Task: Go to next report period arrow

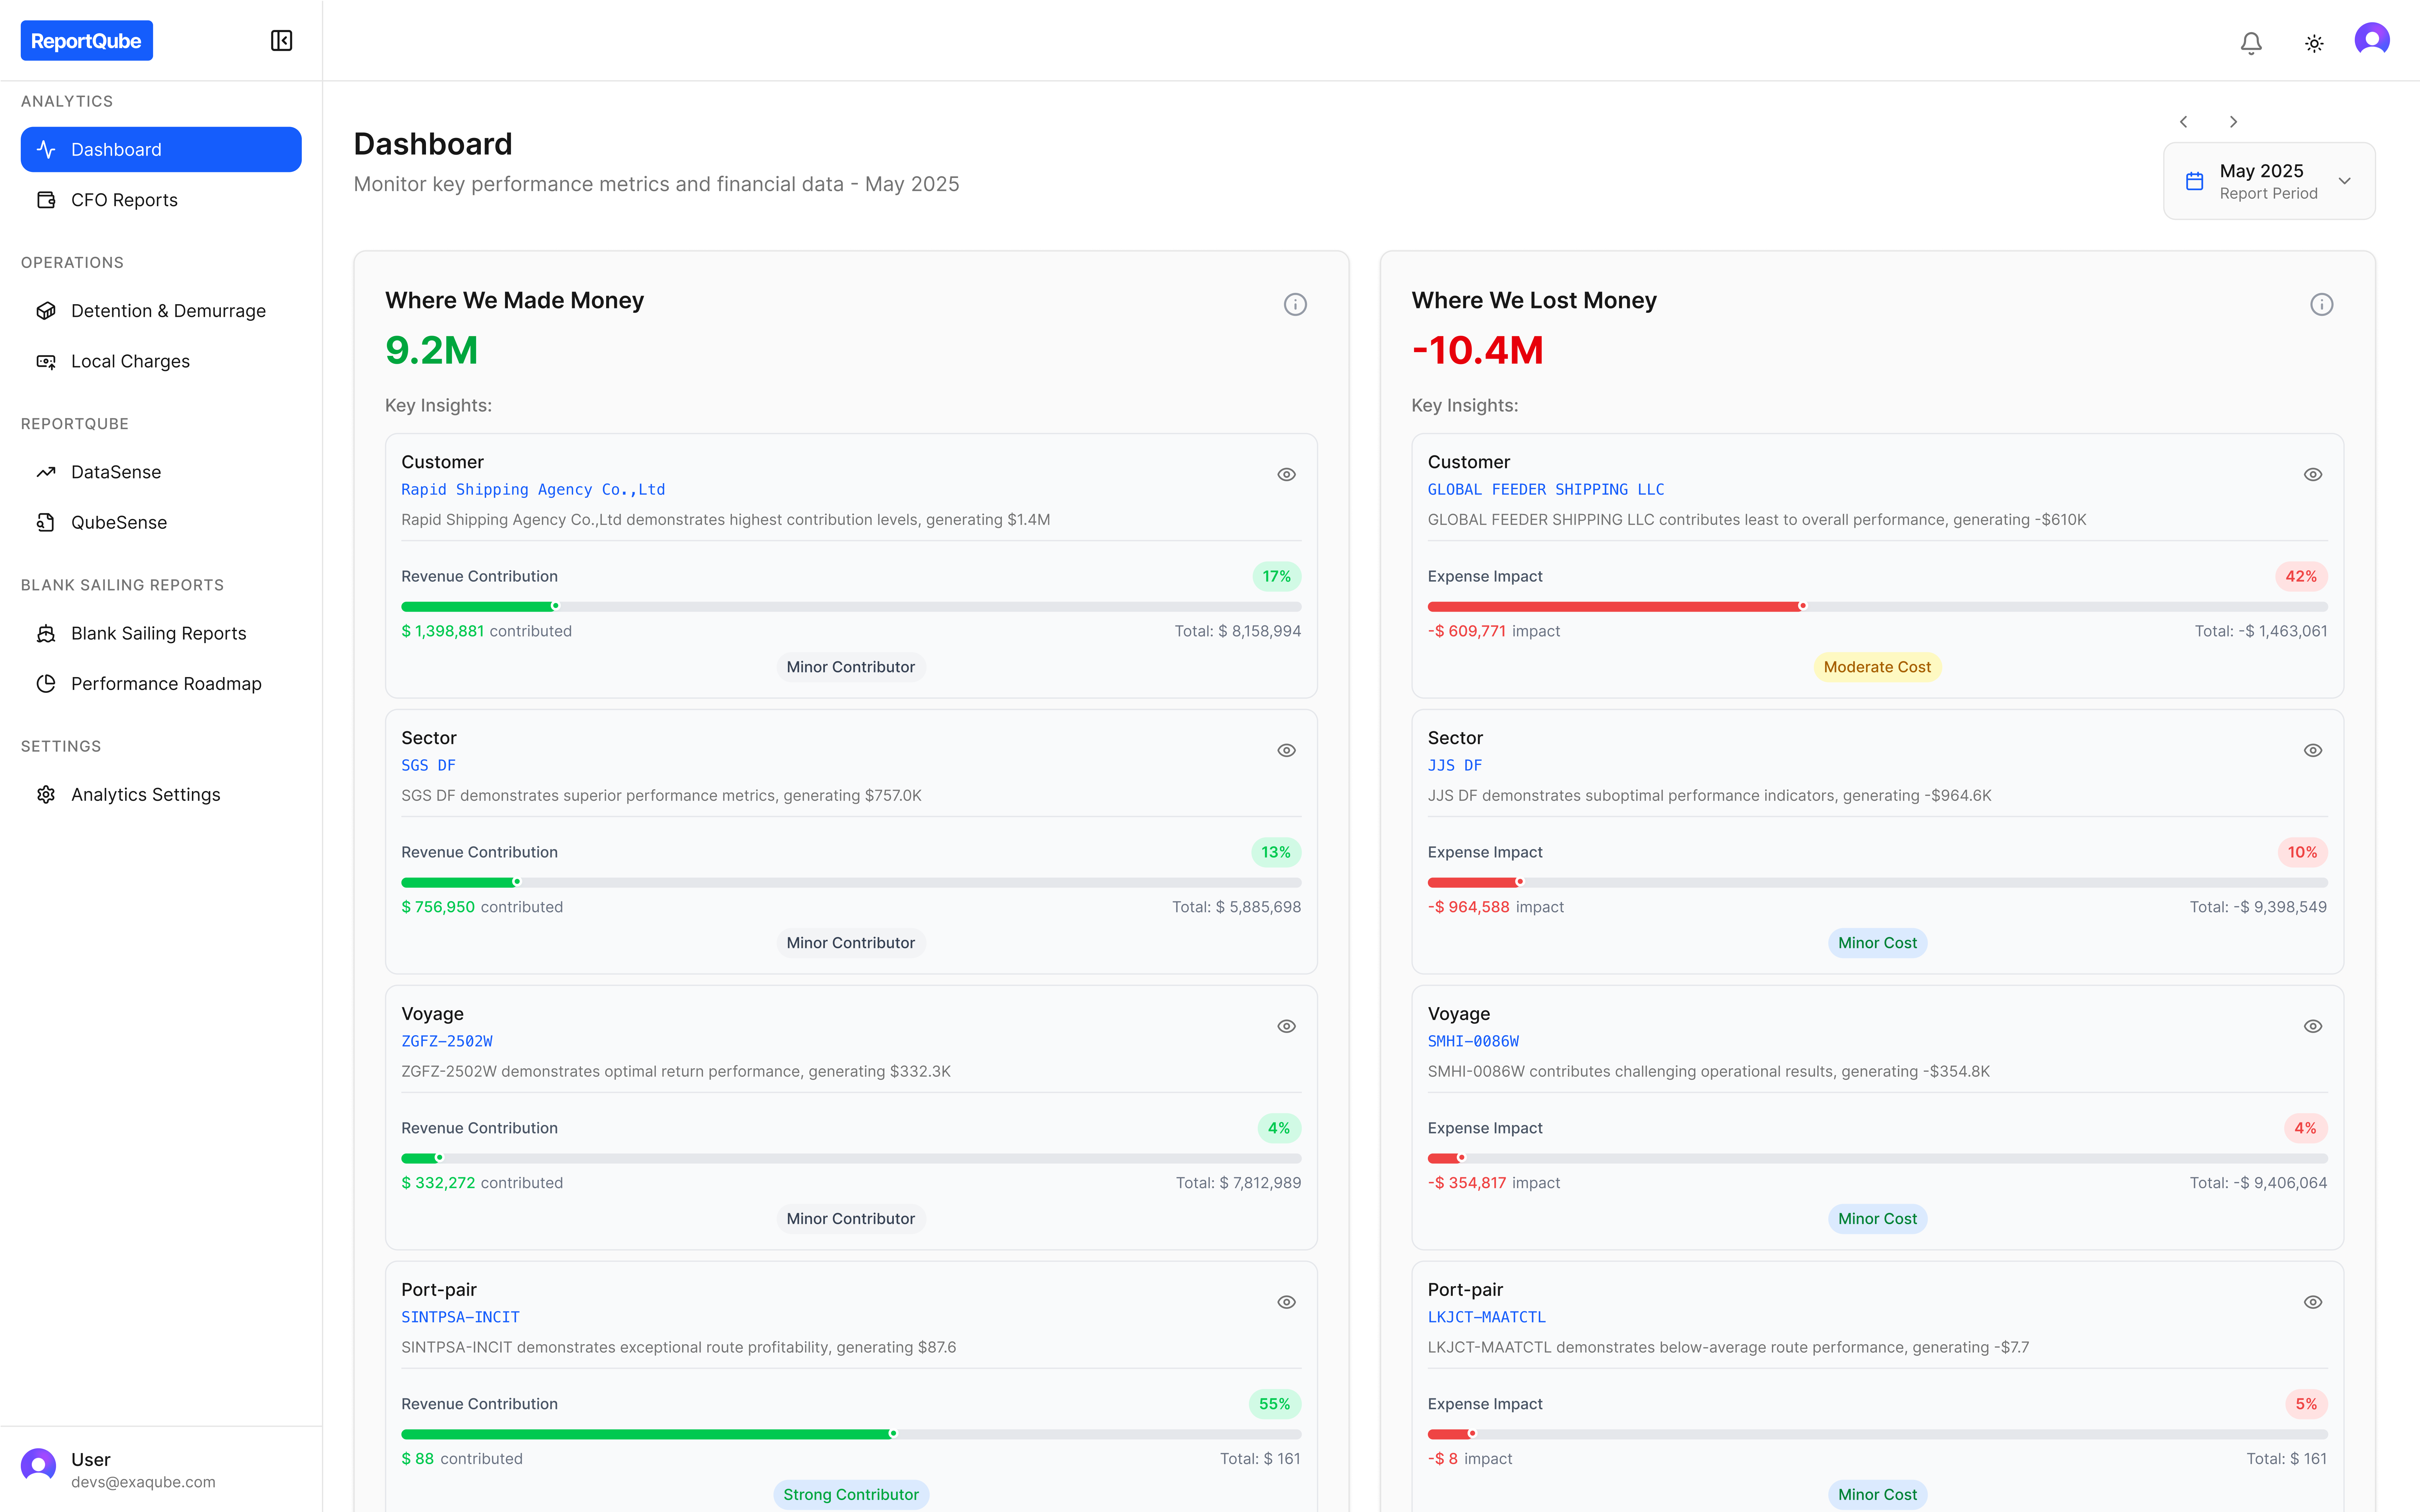Action: click(x=2233, y=122)
